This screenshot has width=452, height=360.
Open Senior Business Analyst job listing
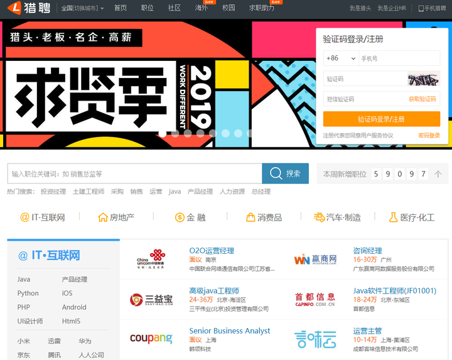[x=230, y=330]
